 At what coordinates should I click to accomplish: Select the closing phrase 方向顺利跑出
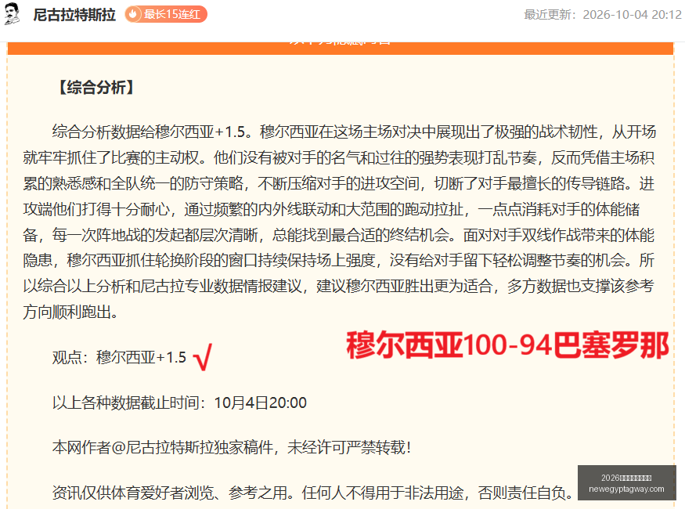click(70, 312)
